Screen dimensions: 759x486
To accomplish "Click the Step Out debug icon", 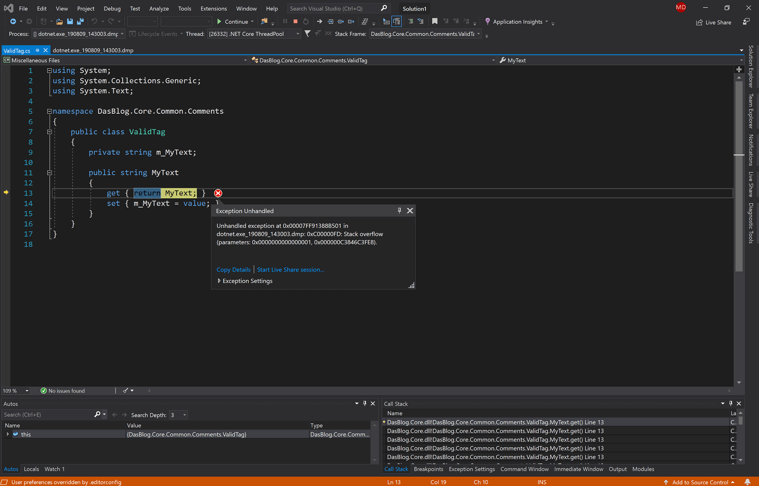I will point(351,21).
